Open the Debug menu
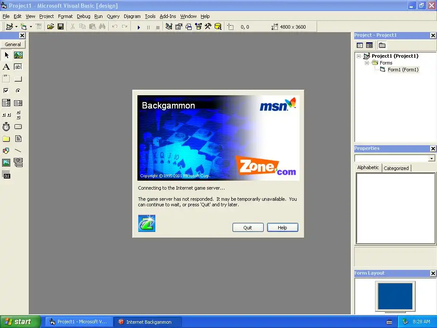437x328 pixels. 84,16
